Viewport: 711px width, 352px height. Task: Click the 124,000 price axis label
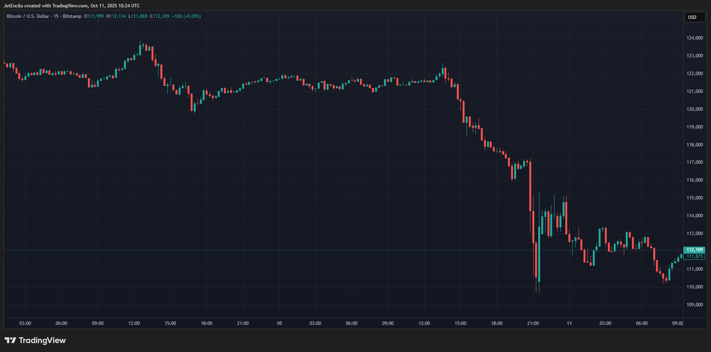pyautogui.click(x=694, y=38)
